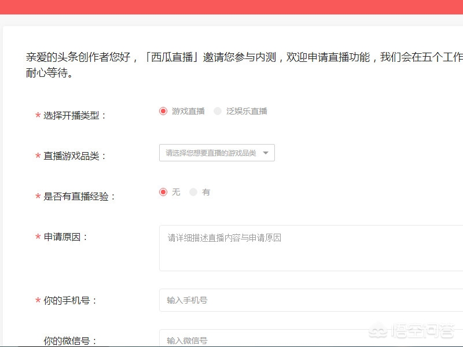Image resolution: width=463 pixels, height=347 pixels.
Task: Click the 选择开播类型 label
Action: tap(72, 115)
